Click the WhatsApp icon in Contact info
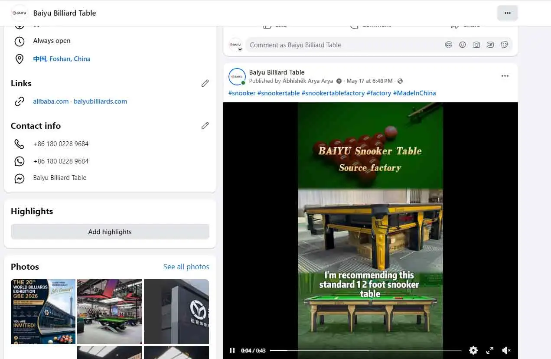 [x=20, y=161]
